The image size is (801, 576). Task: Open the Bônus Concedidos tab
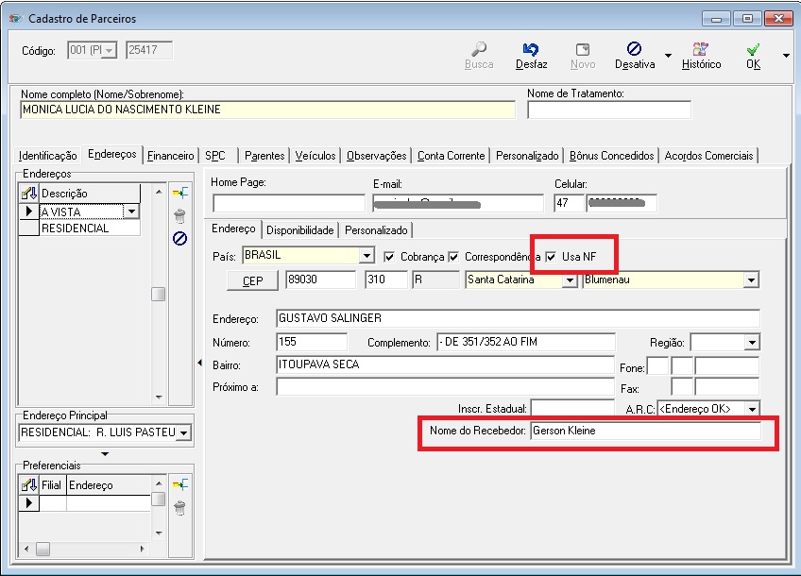pos(611,156)
